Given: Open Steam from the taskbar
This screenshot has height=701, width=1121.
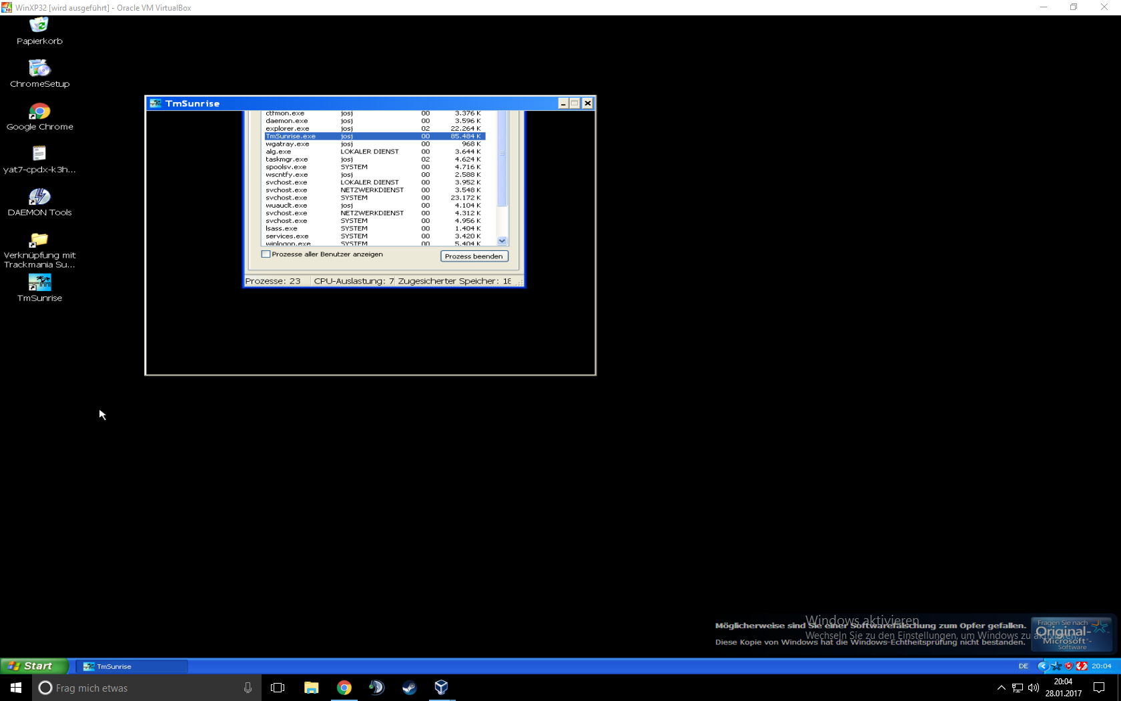Looking at the screenshot, I should [x=409, y=688].
